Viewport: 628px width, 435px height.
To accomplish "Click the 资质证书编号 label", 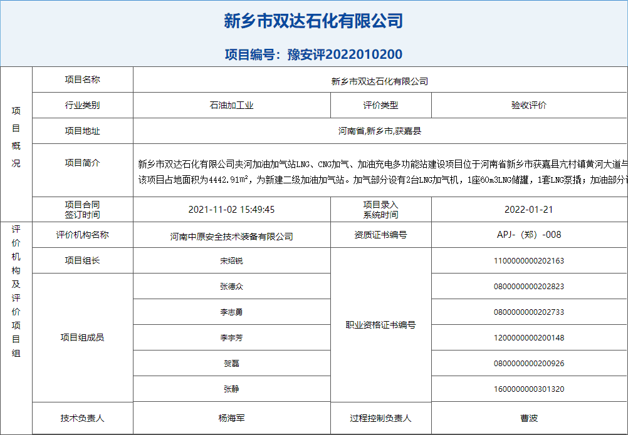I will (x=380, y=235).
